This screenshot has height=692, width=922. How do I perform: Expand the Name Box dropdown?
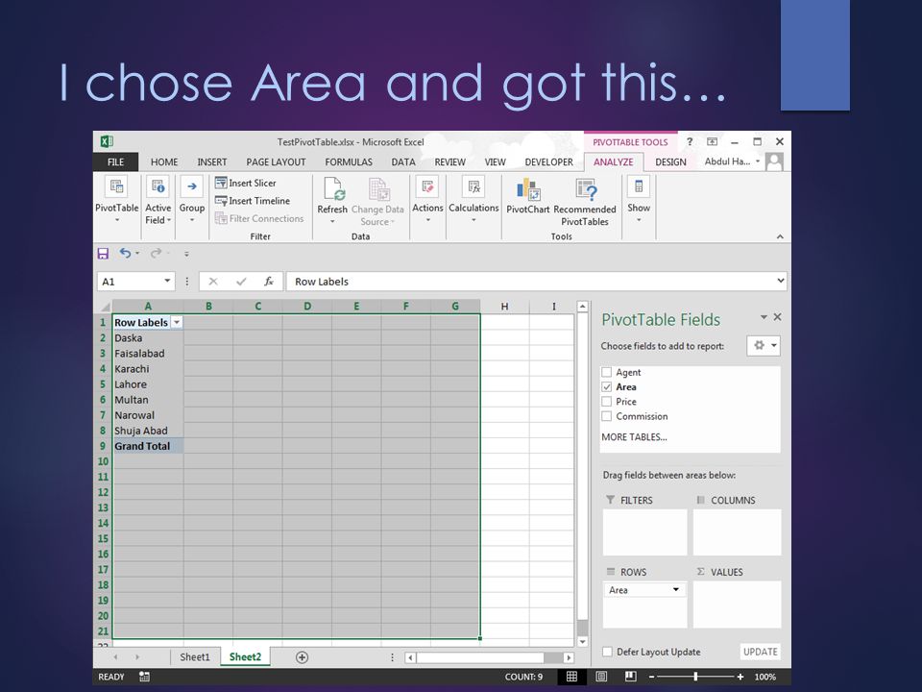167,281
